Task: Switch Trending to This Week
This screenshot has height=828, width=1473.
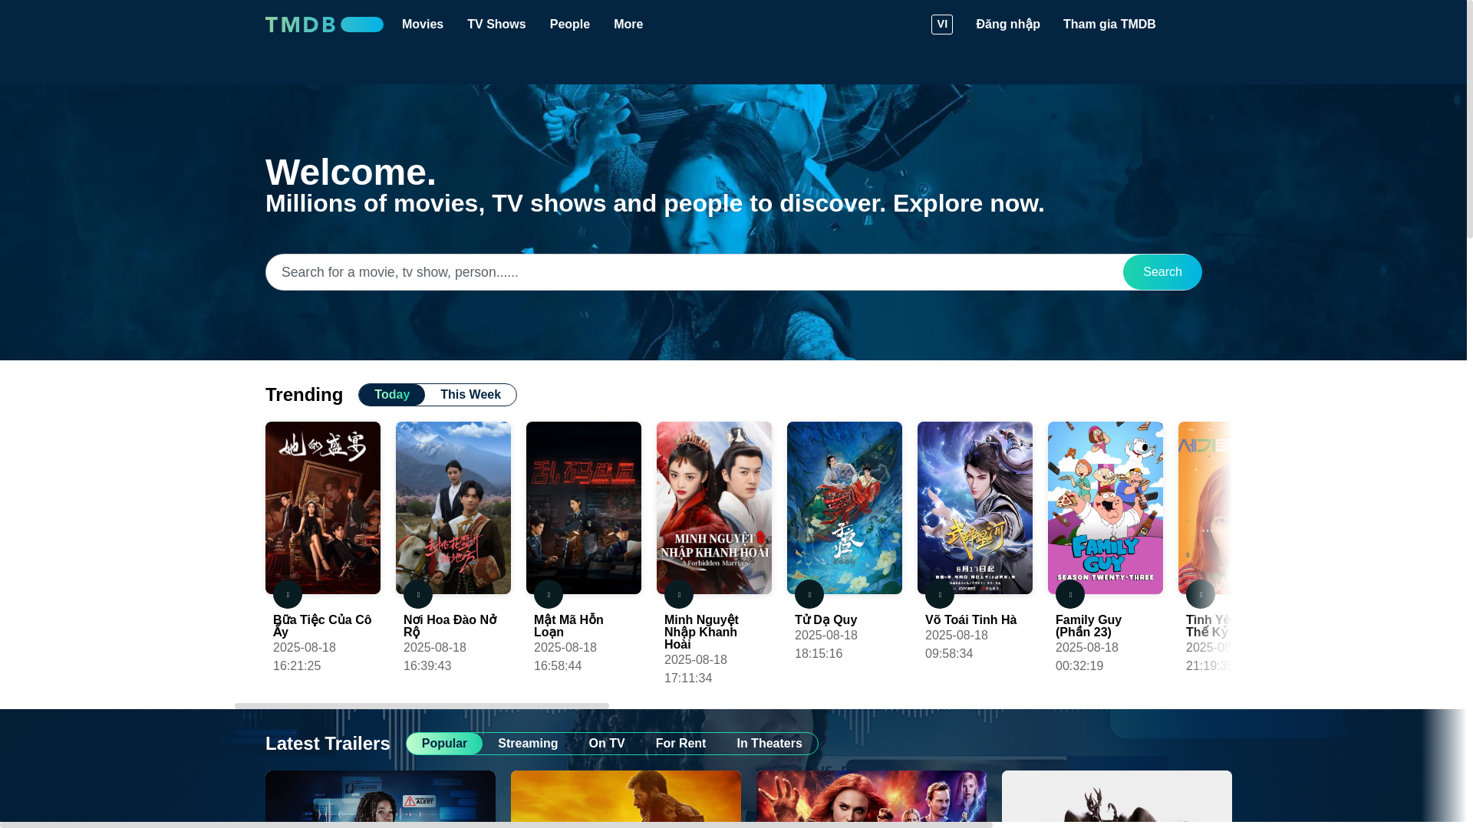Action: click(x=470, y=395)
